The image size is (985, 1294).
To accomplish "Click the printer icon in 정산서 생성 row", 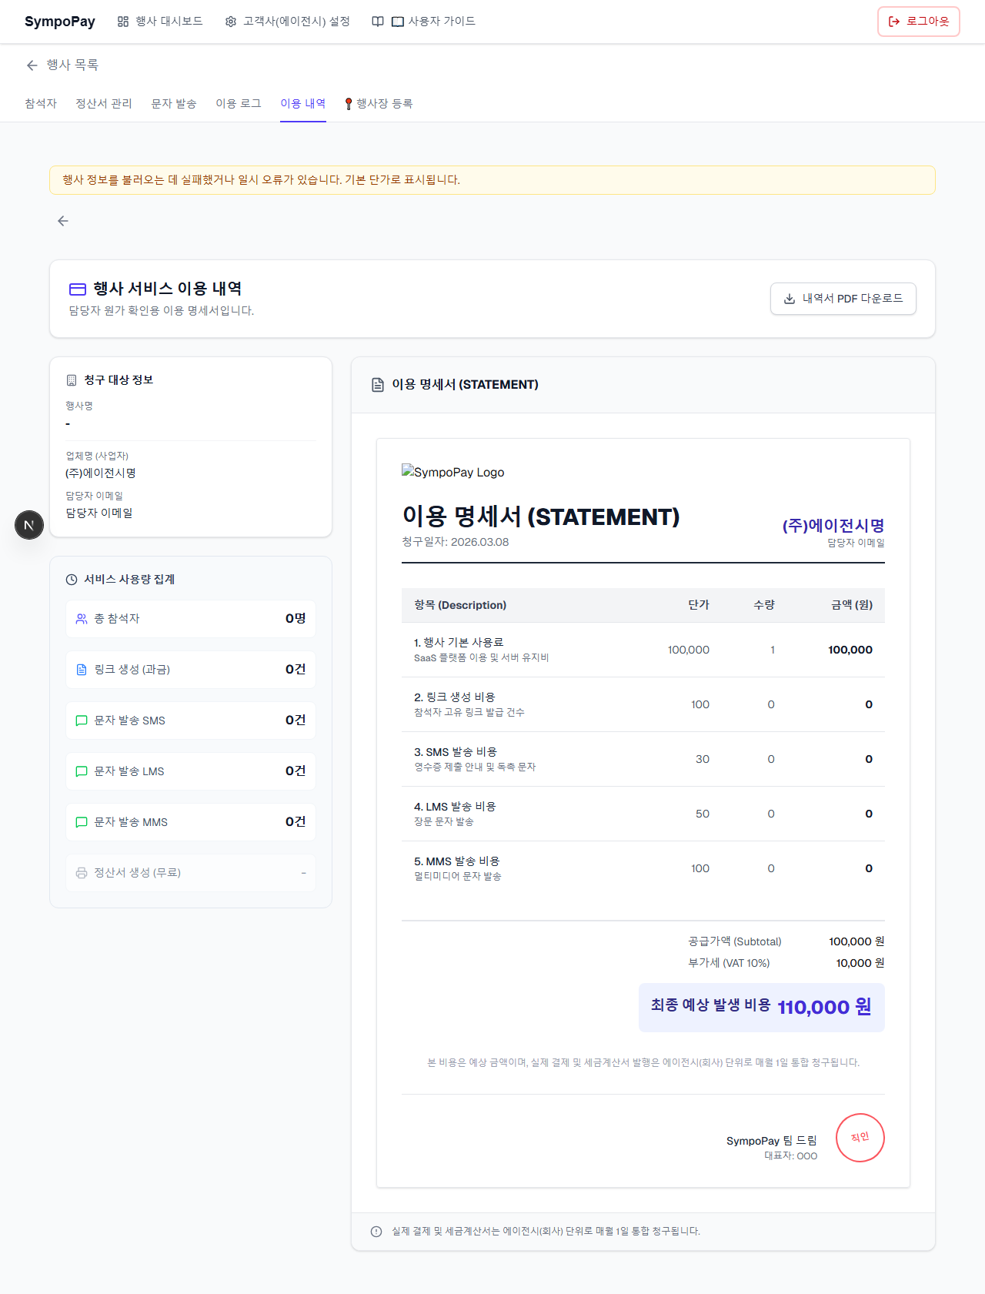I will pyautogui.click(x=82, y=873).
